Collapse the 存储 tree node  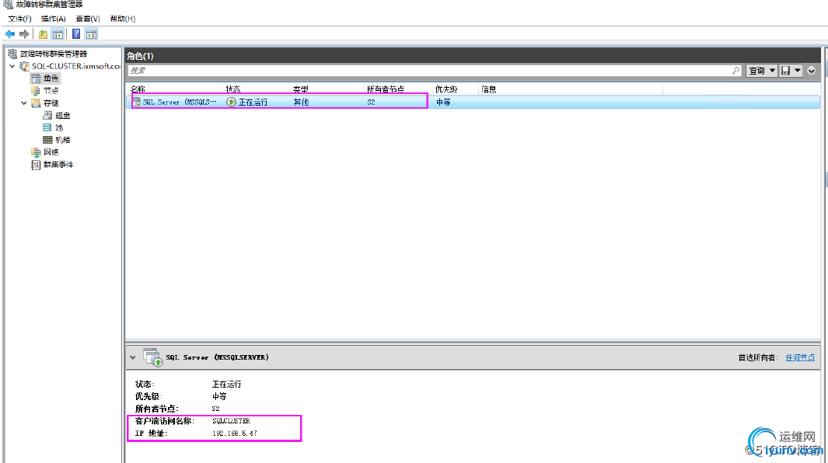24,103
